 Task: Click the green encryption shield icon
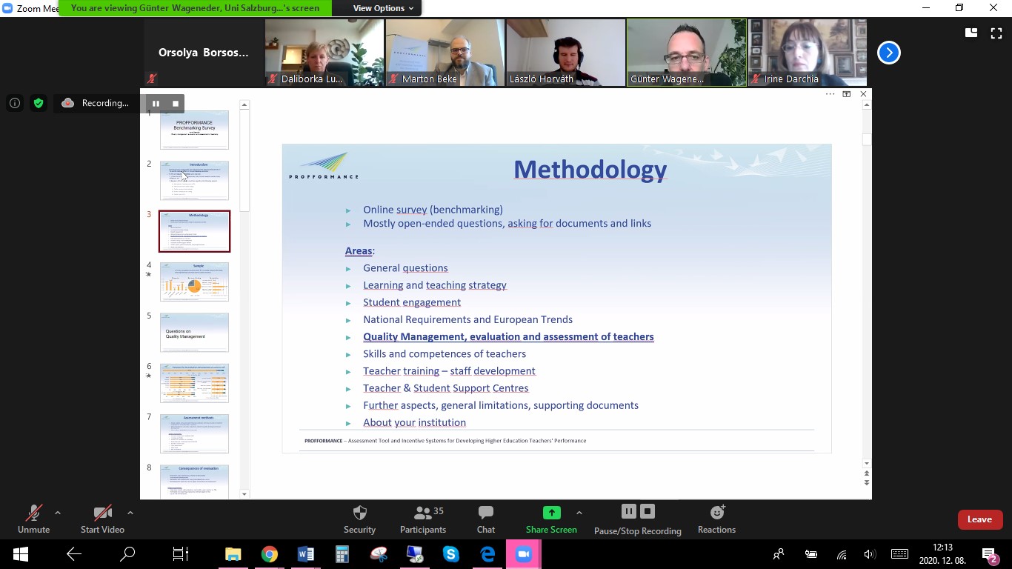point(39,104)
